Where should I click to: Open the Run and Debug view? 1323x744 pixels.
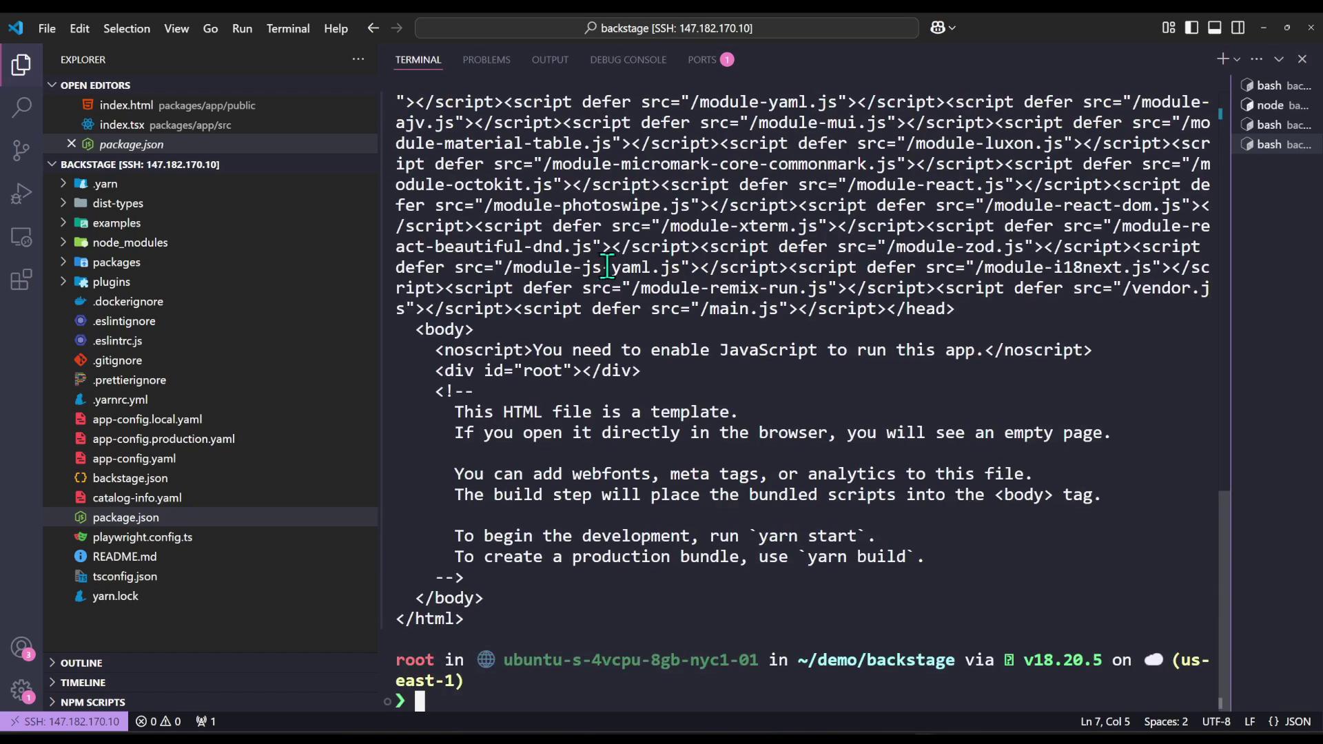21,194
